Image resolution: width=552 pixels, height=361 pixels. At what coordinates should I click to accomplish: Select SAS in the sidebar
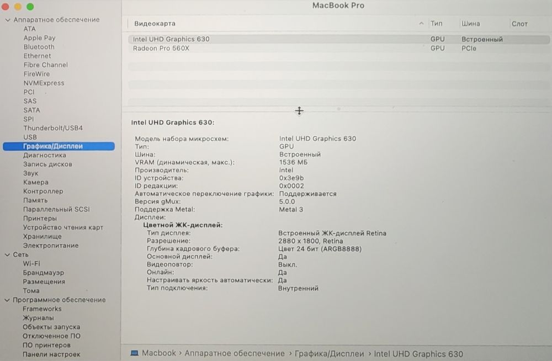click(x=30, y=102)
